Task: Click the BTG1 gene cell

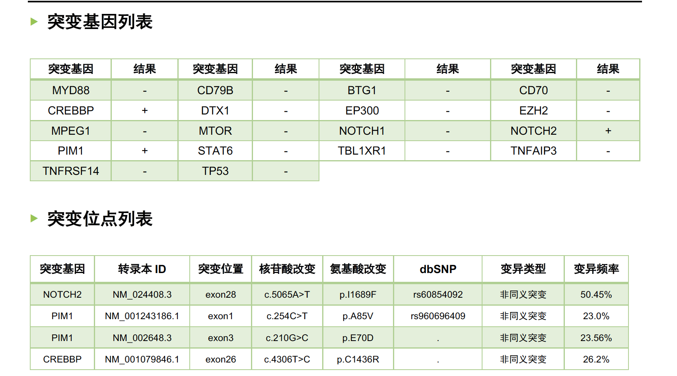Action: [362, 90]
